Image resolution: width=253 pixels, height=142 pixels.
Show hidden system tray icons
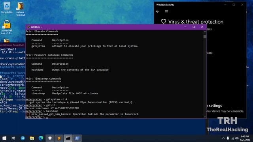tap(223, 138)
